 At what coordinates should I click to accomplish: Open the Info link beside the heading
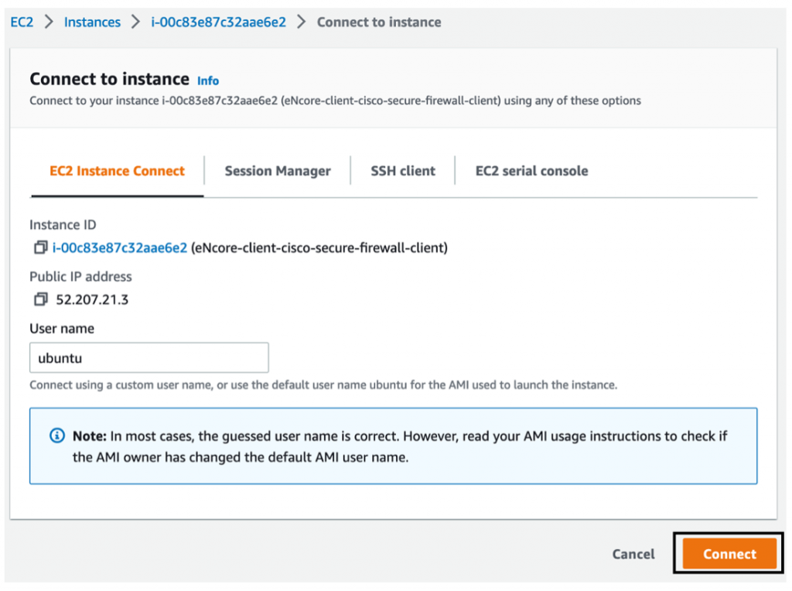click(x=208, y=80)
